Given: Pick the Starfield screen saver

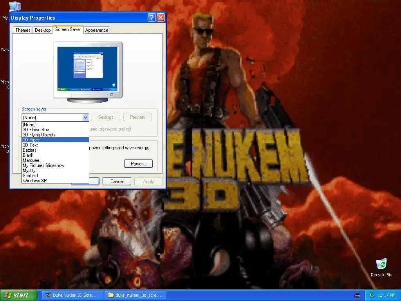Looking at the screenshot, I should 55,176.
